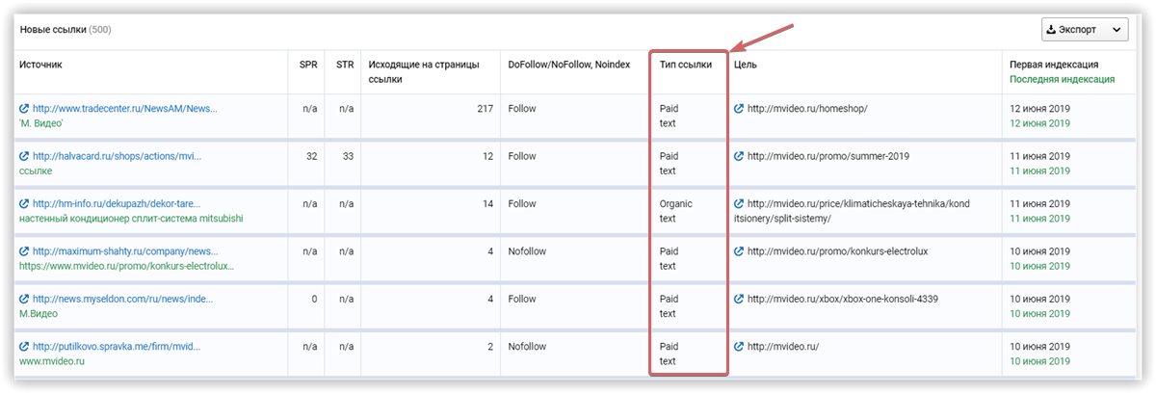
Task: Open the Экспорт dropdown arrow
Action: pyautogui.click(x=1117, y=30)
